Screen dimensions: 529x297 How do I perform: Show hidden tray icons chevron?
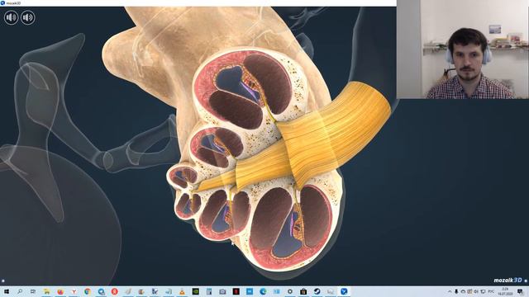coord(450,291)
